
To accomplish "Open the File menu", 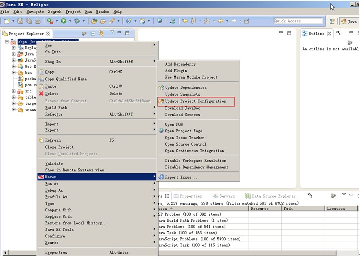I will [5, 12].
